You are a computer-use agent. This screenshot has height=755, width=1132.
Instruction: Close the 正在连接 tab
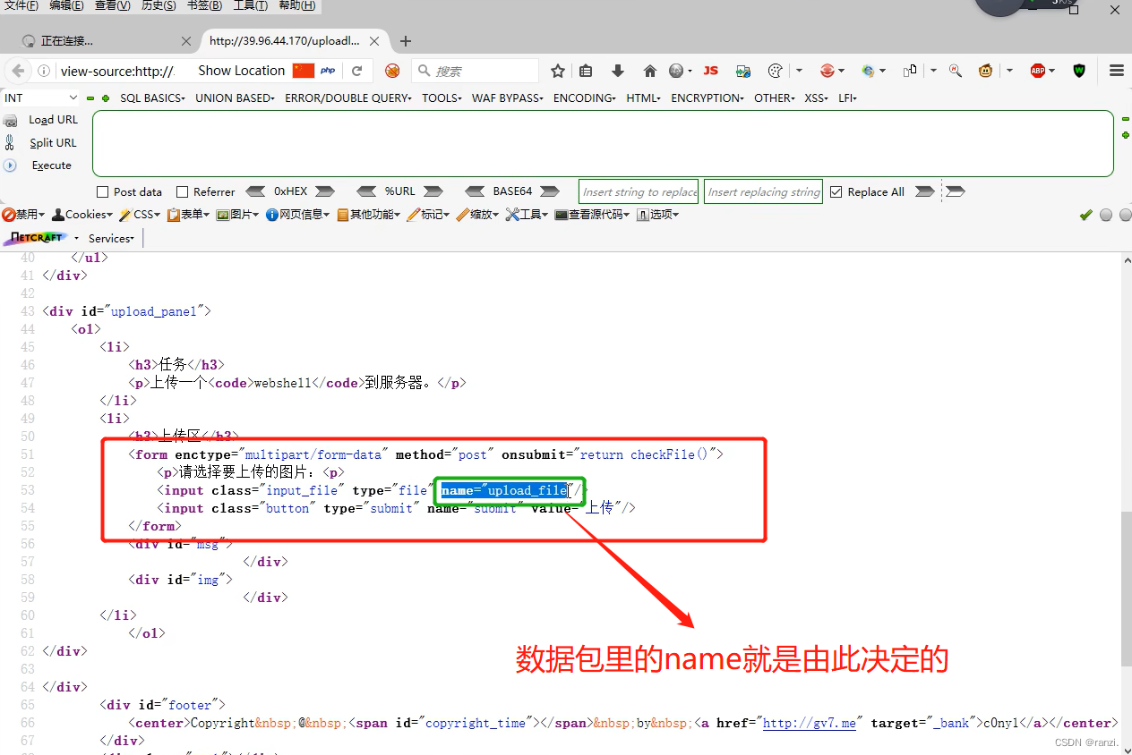[x=186, y=41]
